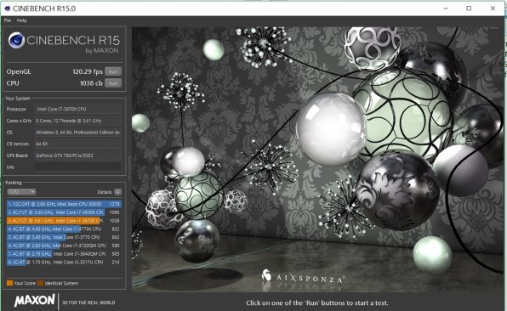Select the i5-3317U ranking entry
The height and width of the screenshot is (311, 507).
point(64,263)
